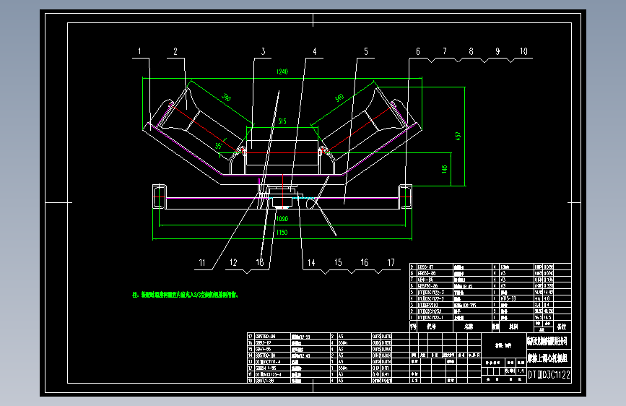Click callout number 8
The height and width of the screenshot is (406, 626).
click(471, 51)
